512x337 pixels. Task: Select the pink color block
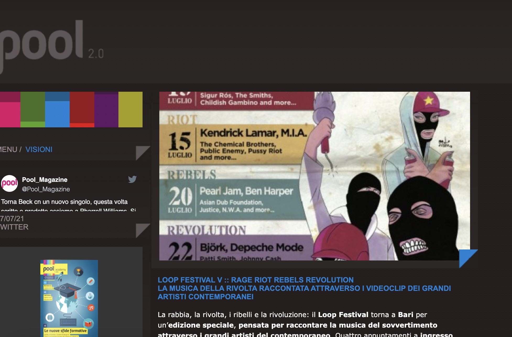(x=10, y=110)
